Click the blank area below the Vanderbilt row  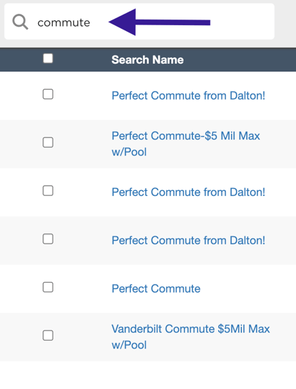(148, 375)
